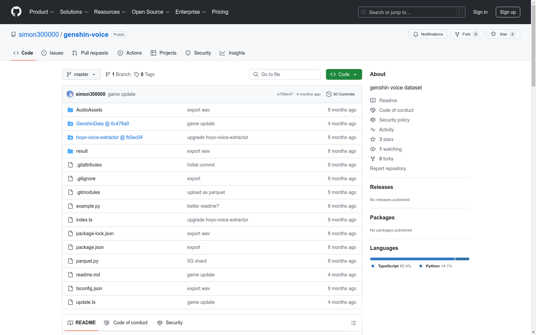Click Report repository link

388,169
